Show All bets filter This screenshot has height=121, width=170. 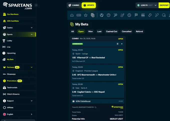[x=72, y=32]
